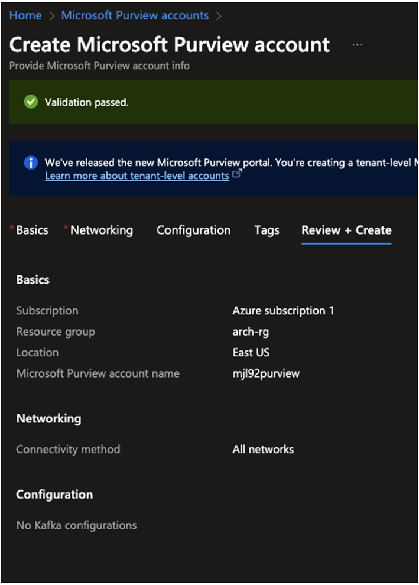The width and height of the screenshot is (419, 585).
Task: Click the green validation passed checkmark icon
Action: coord(31,102)
